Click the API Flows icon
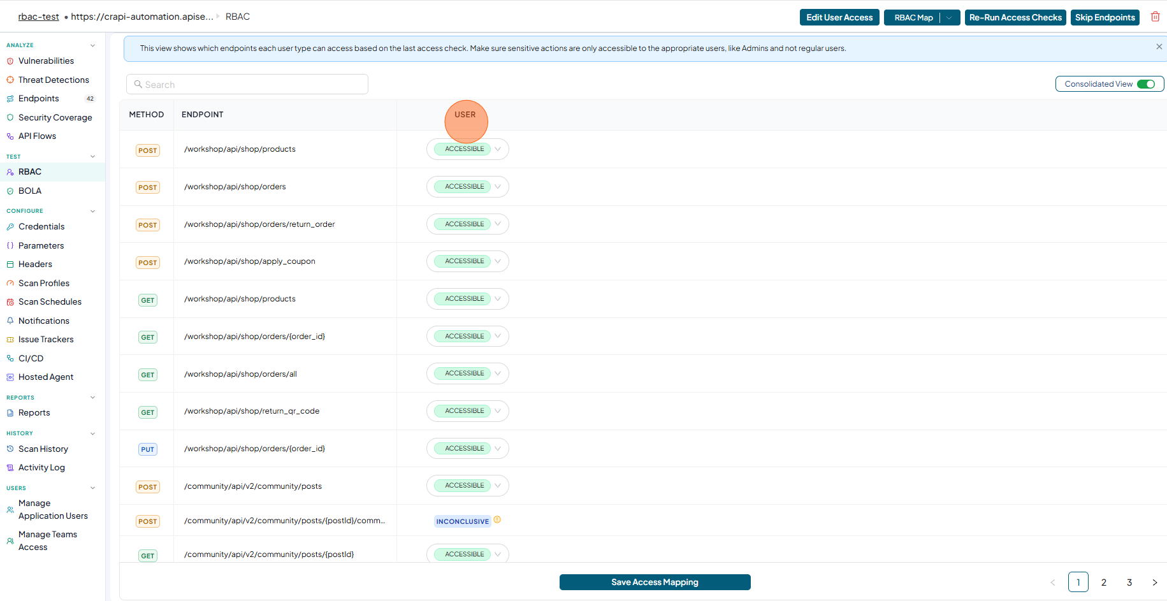 [10, 136]
